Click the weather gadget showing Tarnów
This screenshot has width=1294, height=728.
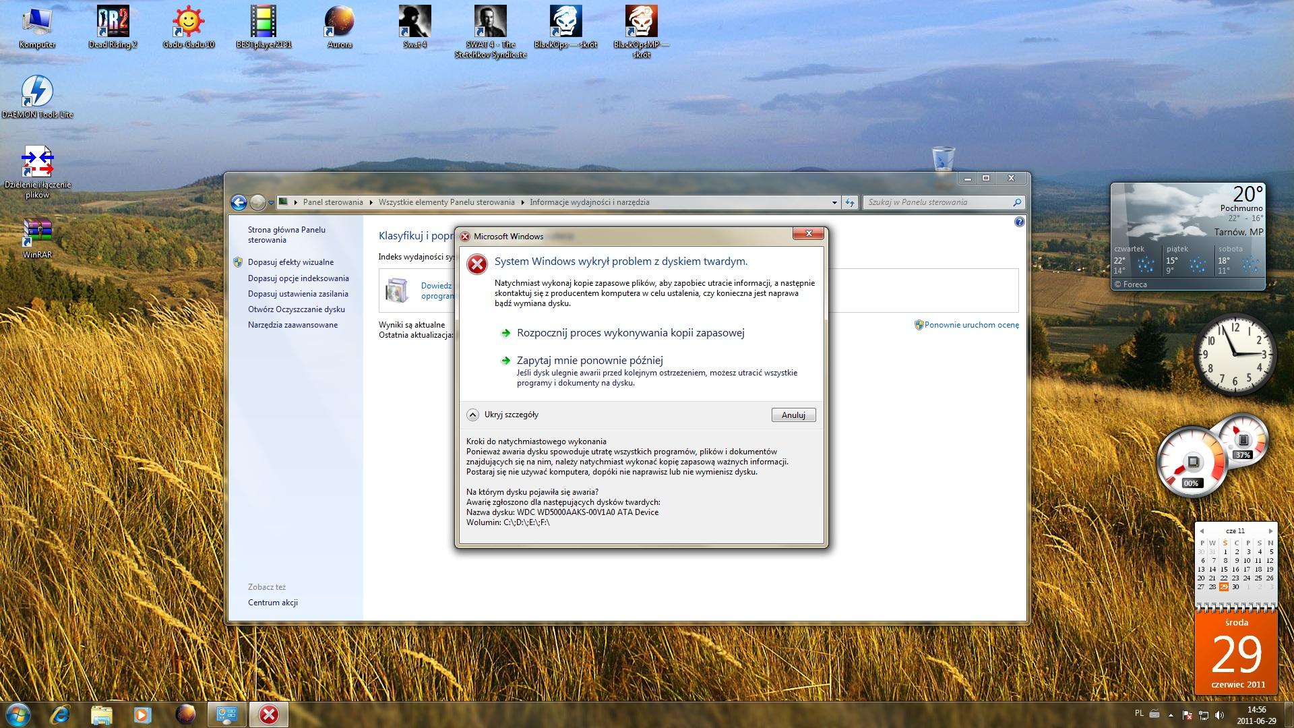point(1188,236)
